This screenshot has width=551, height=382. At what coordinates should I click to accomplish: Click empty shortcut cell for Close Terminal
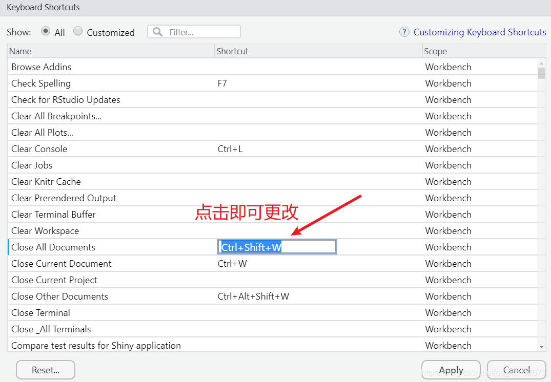point(318,313)
